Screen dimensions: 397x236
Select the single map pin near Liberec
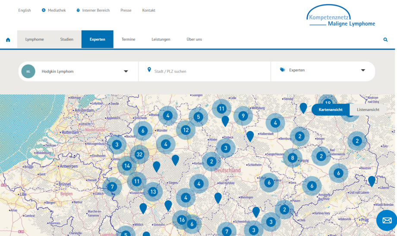point(372,181)
